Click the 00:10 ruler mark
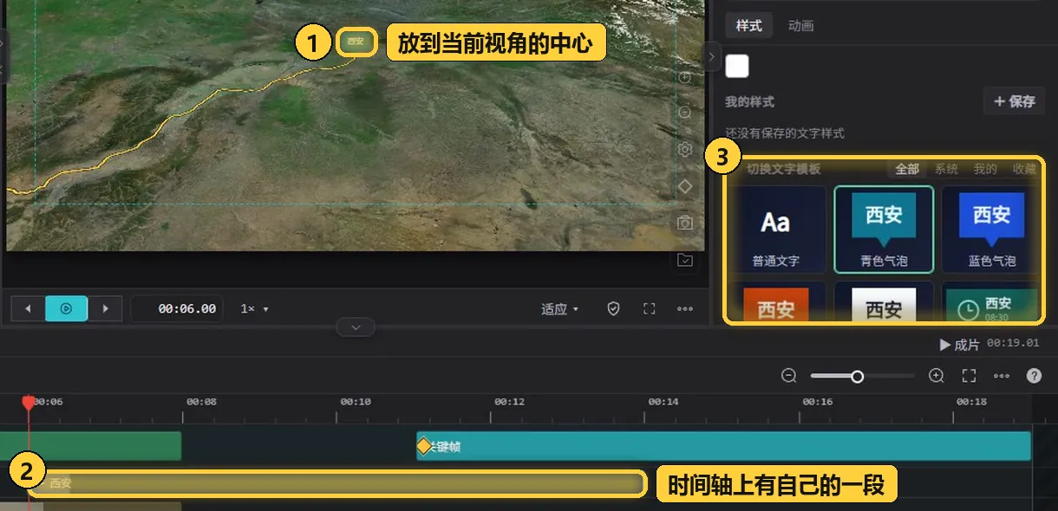This screenshot has height=511, width=1058. 355,402
